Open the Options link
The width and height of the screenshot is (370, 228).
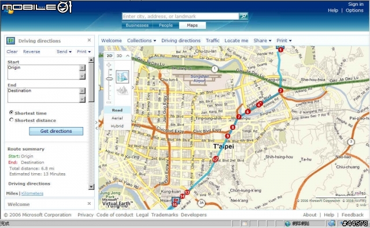pos(354,10)
